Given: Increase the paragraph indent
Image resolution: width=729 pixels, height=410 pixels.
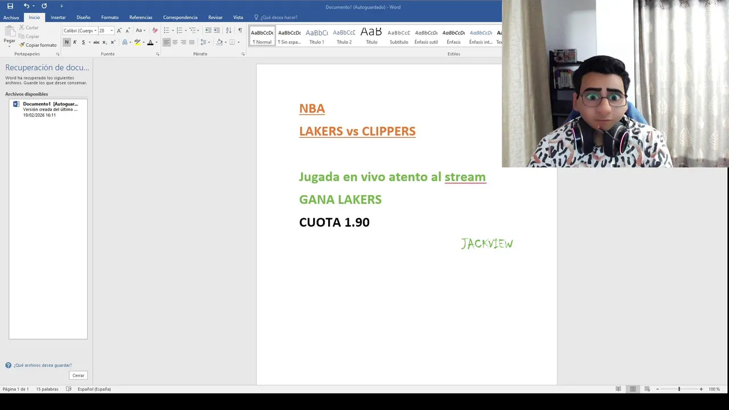Looking at the screenshot, I should click(x=216, y=30).
